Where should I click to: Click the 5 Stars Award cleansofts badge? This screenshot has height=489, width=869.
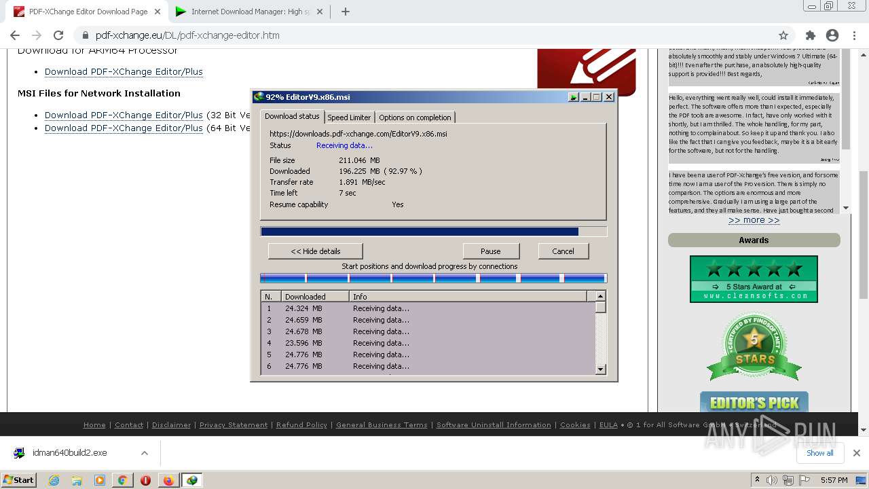(x=754, y=278)
